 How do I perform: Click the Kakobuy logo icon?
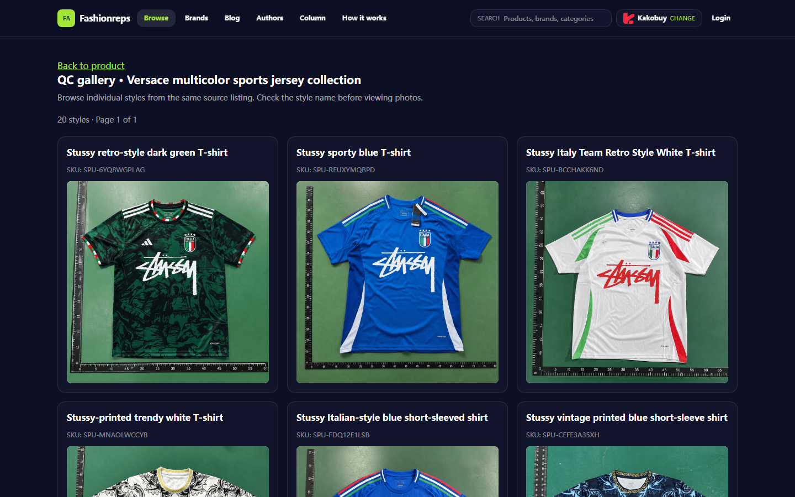pyautogui.click(x=628, y=18)
